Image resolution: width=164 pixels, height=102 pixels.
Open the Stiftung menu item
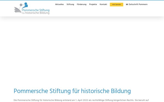point(70,4)
